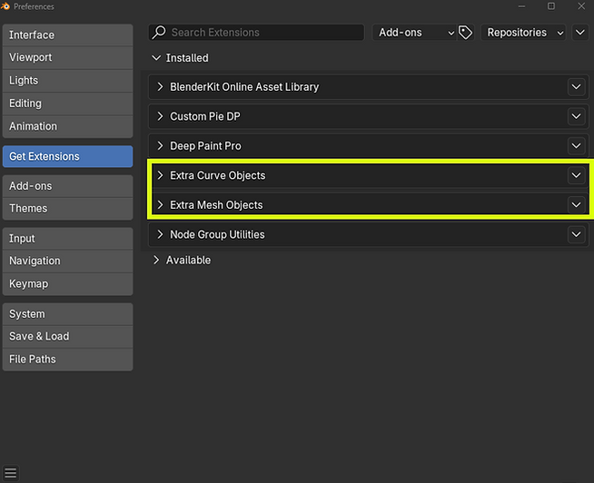Expand the Extra Curve Objects entry

pos(161,175)
